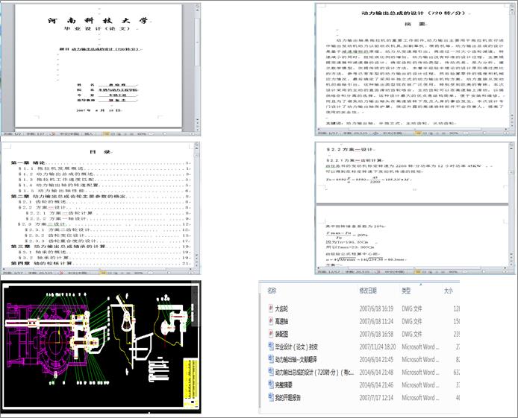The height and width of the screenshot is (418, 518).
Task: Click heading §2.2 方案一设计 in calculation window
Action: pyautogui.click(x=349, y=149)
